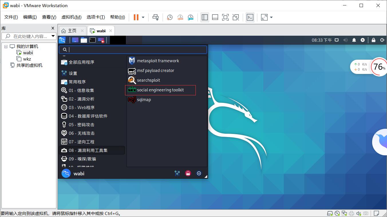
Task: Enter VMware full screen mode
Action: (x=225, y=17)
